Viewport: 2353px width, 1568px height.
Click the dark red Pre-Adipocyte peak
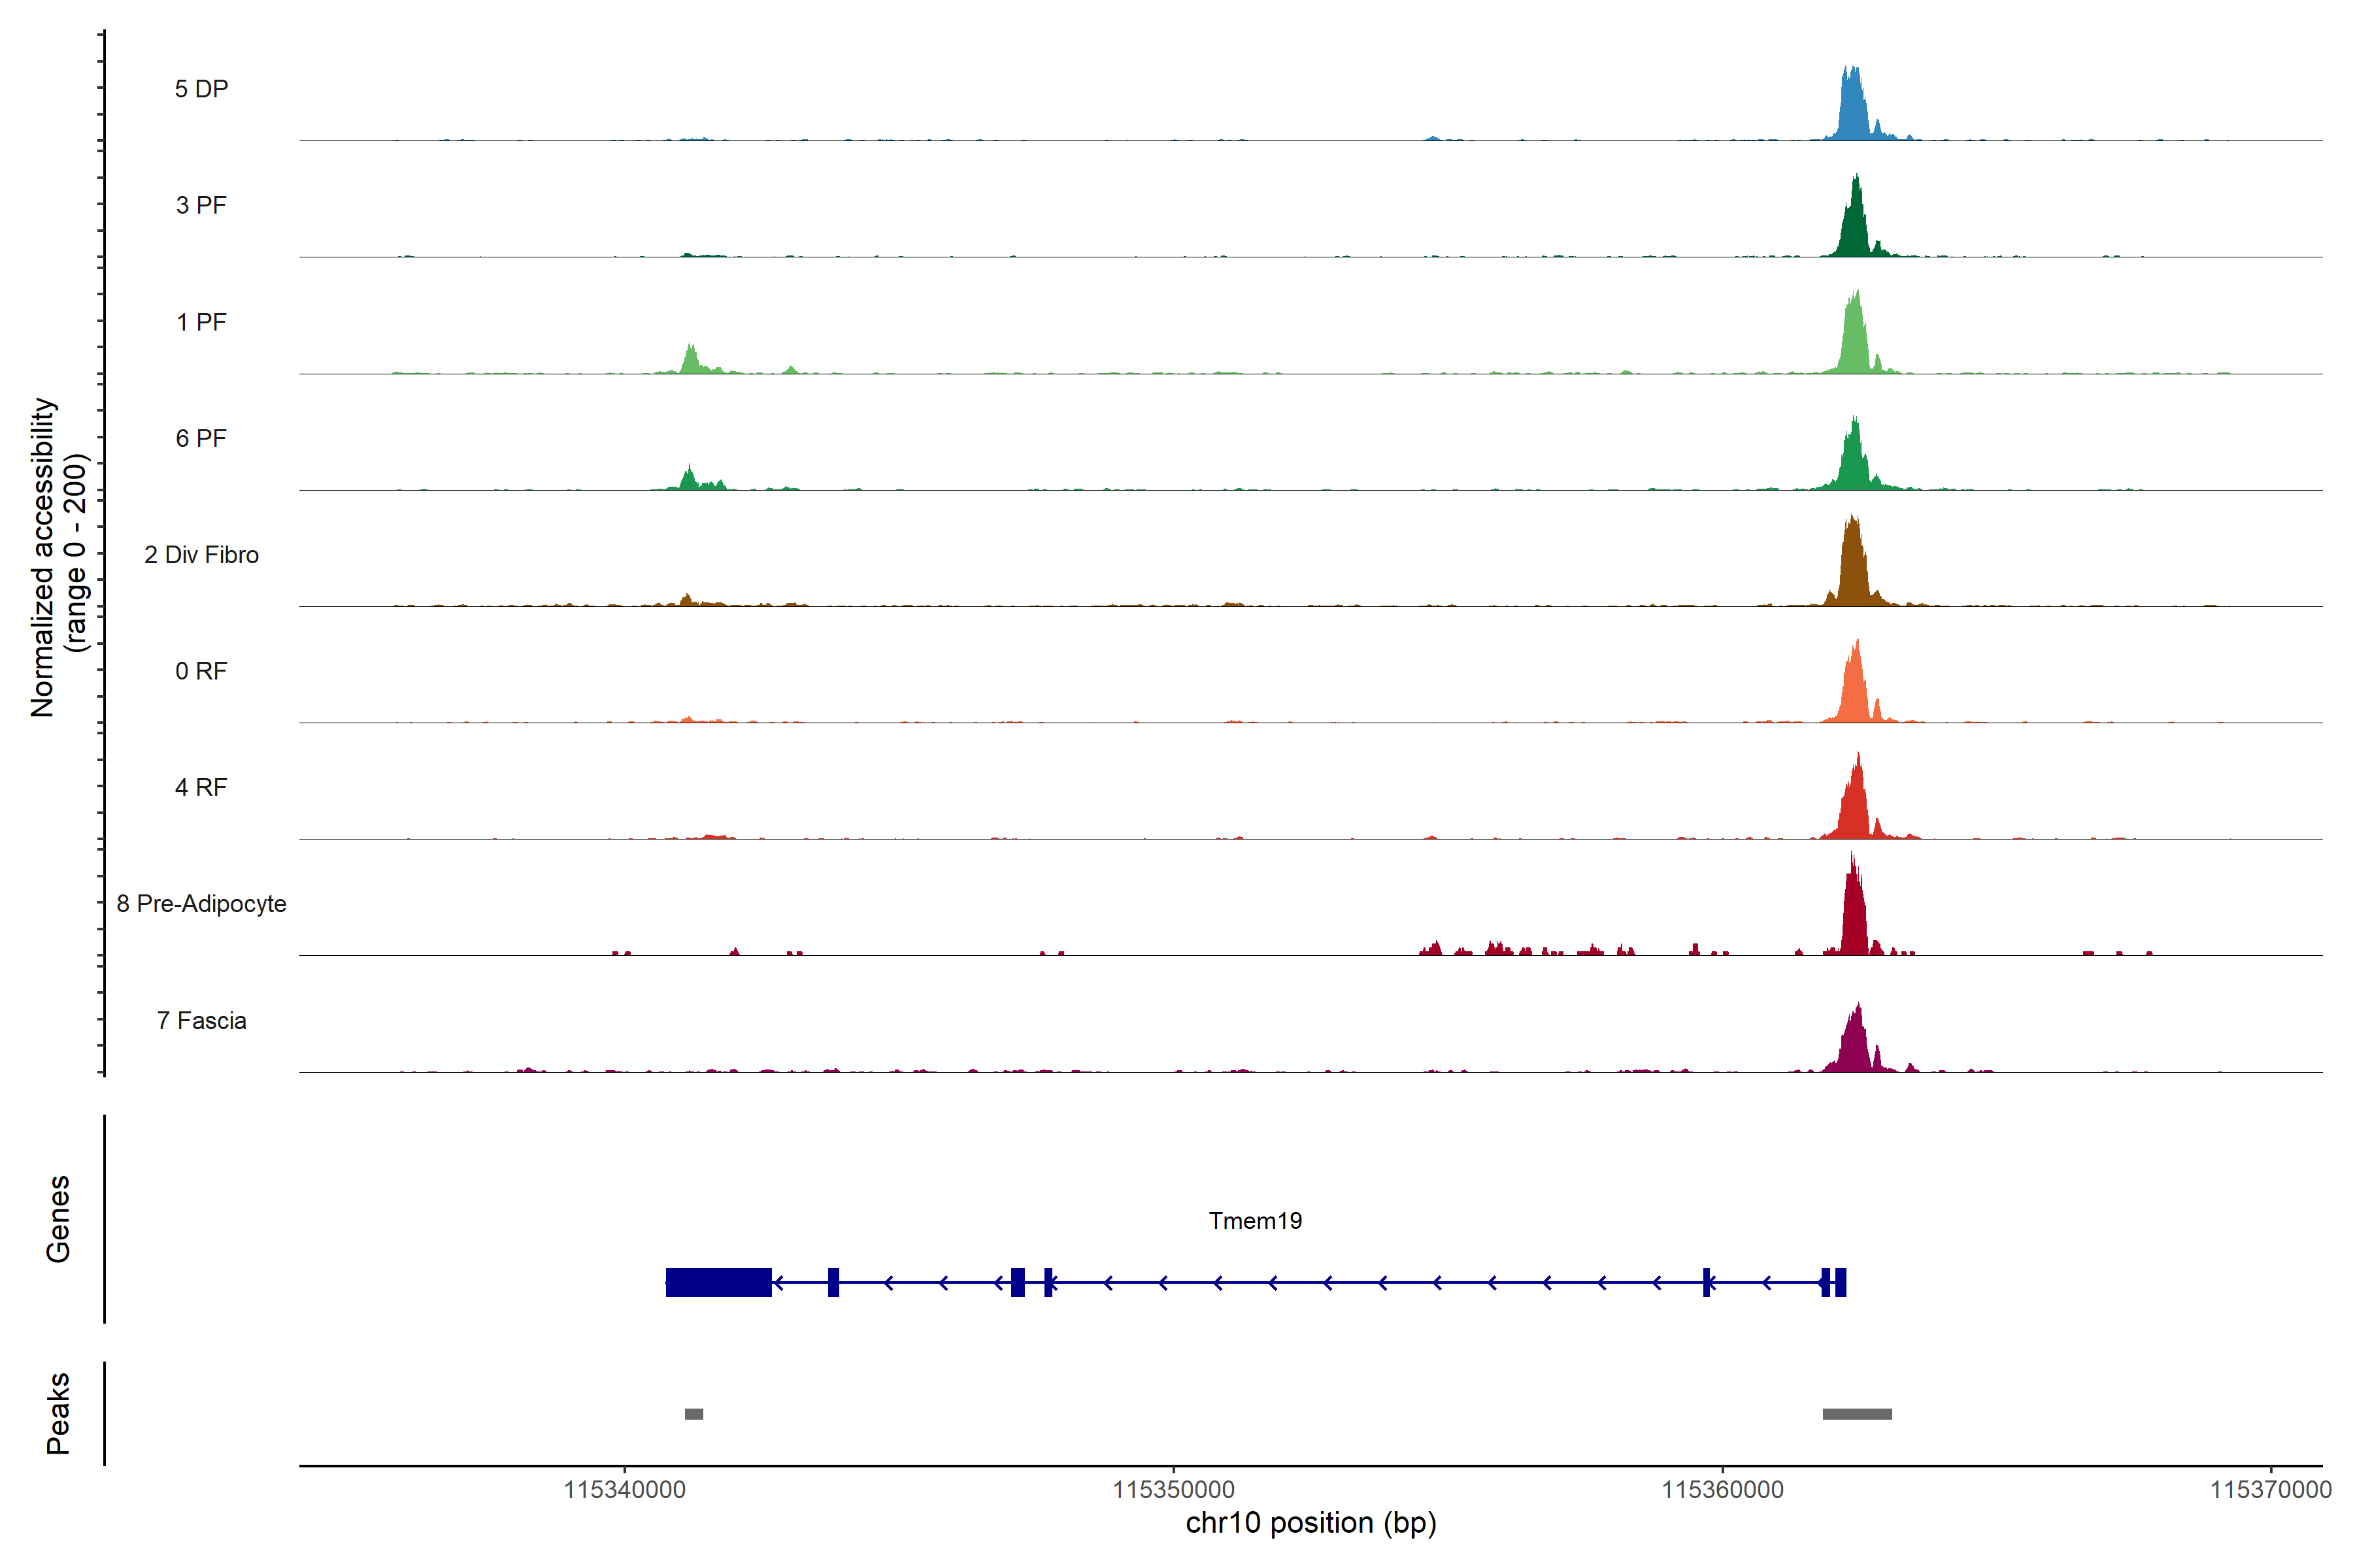tap(1854, 915)
